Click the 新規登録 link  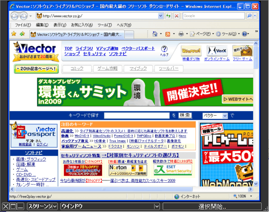[25, 144]
